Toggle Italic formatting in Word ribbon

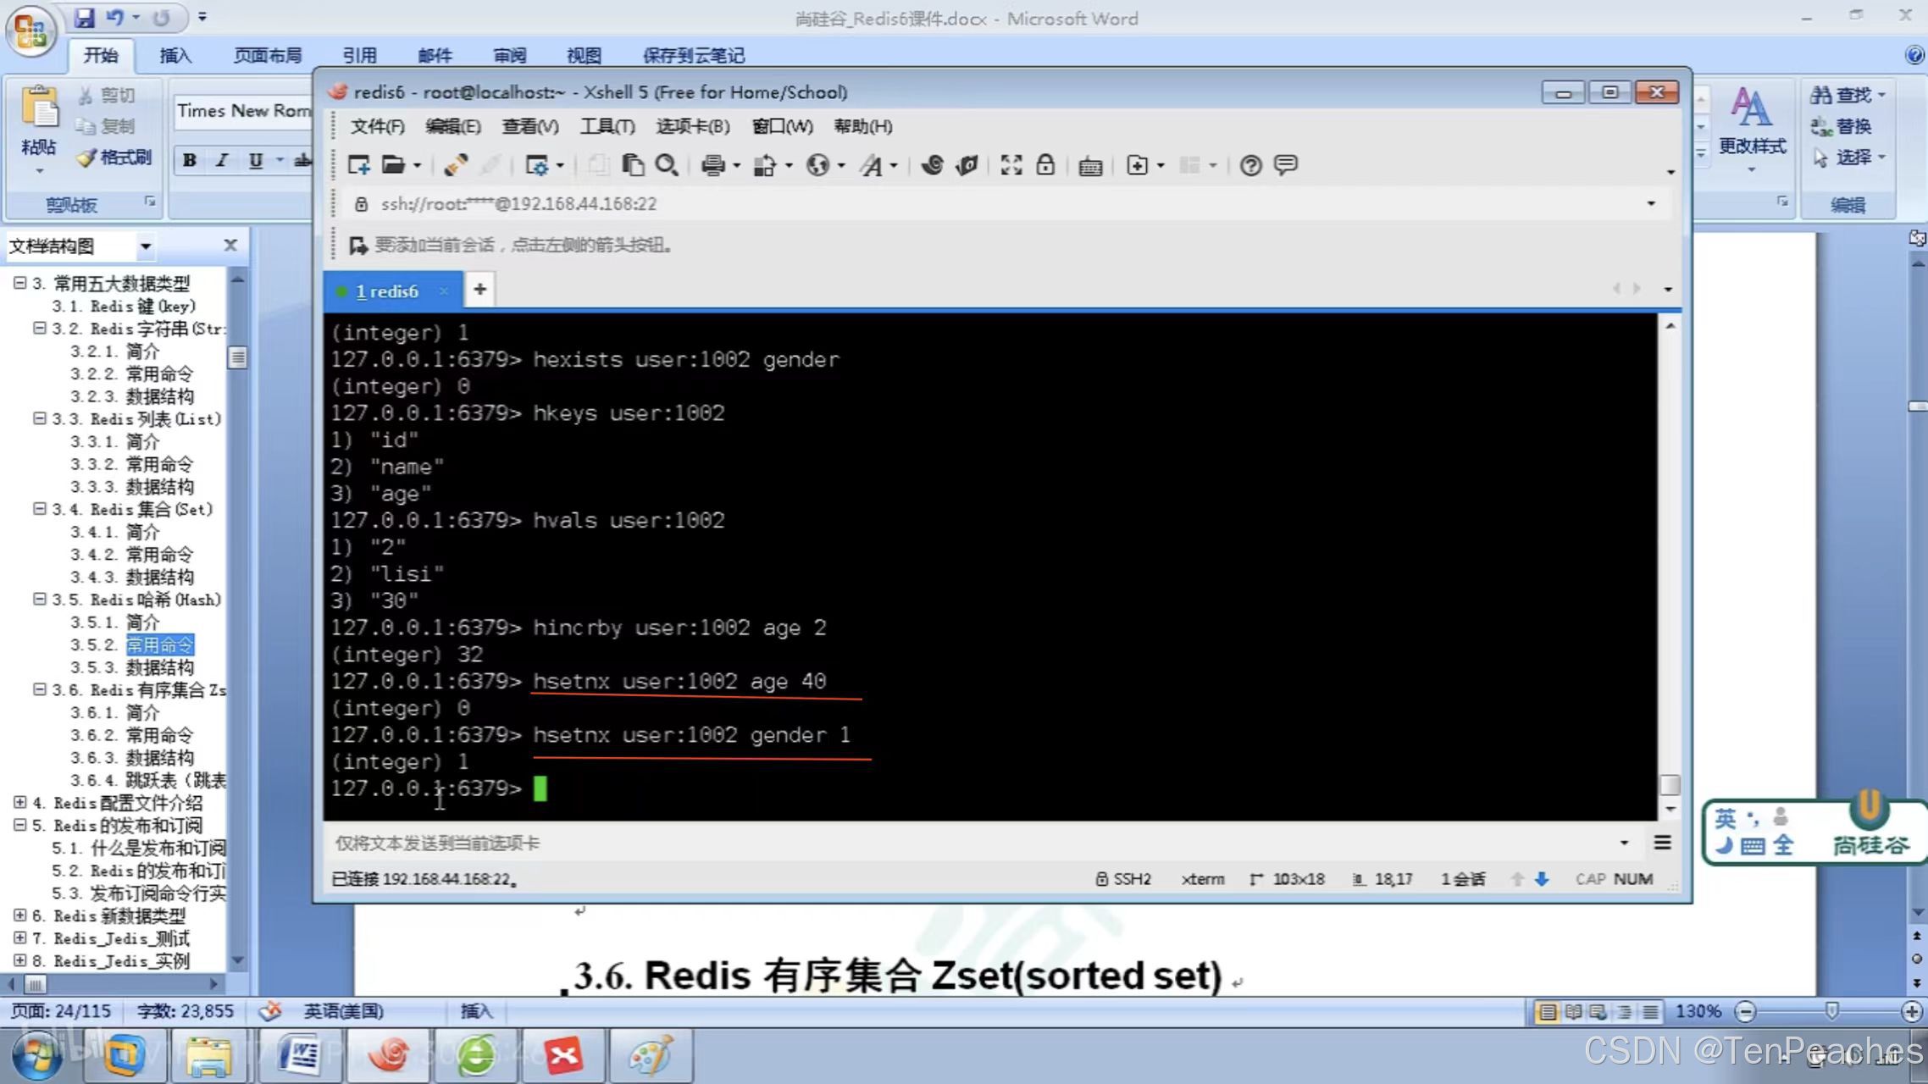click(x=222, y=160)
